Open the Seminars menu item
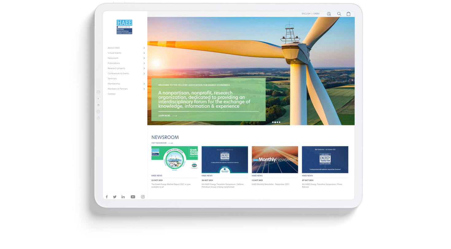This screenshot has height=249, width=451. pyautogui.click(x=112, y=79)
